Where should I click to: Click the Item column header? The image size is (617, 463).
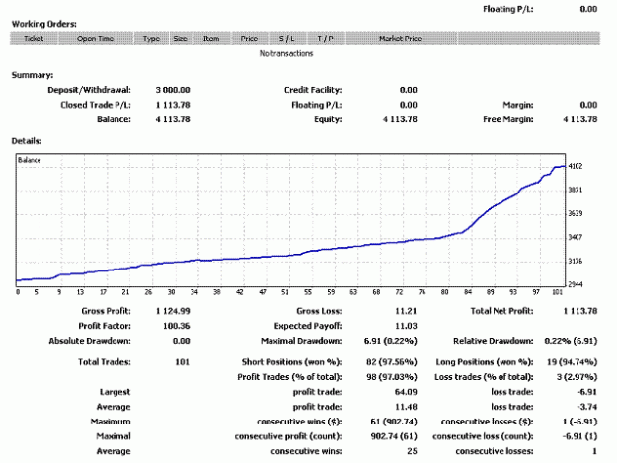pos(211,39)
